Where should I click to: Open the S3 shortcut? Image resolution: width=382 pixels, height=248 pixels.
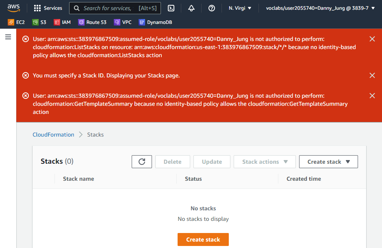[x=39, y=22]
